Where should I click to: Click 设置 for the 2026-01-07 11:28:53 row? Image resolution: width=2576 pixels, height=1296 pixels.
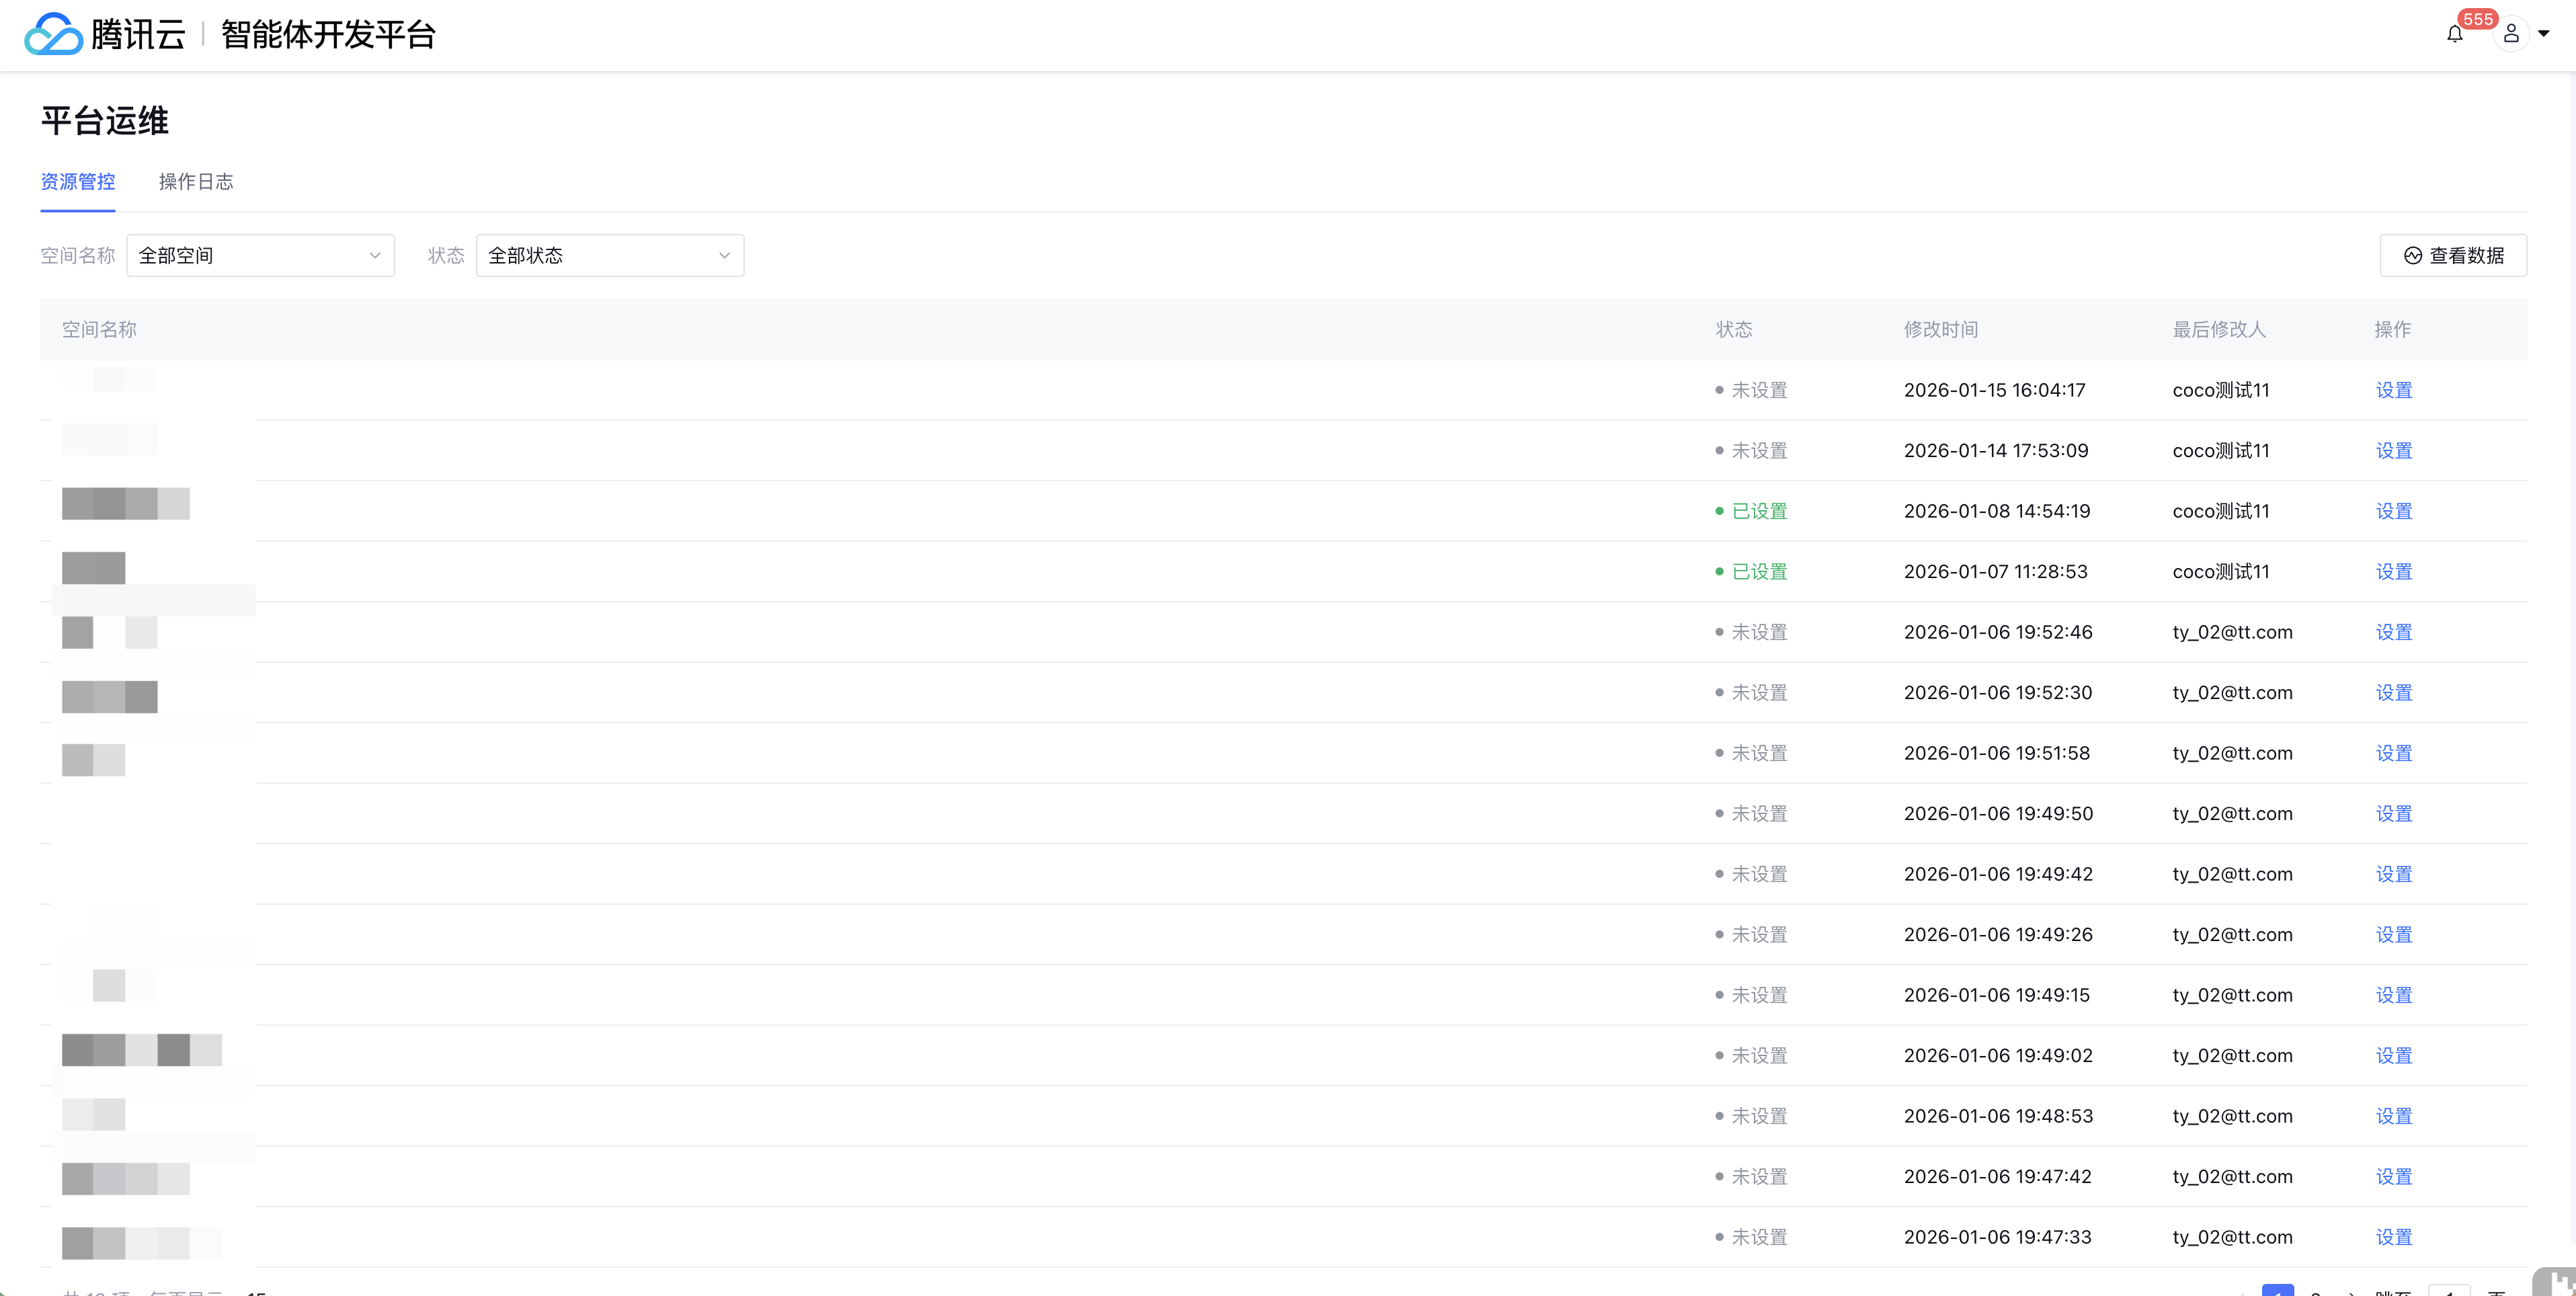tap(2393, 572)
